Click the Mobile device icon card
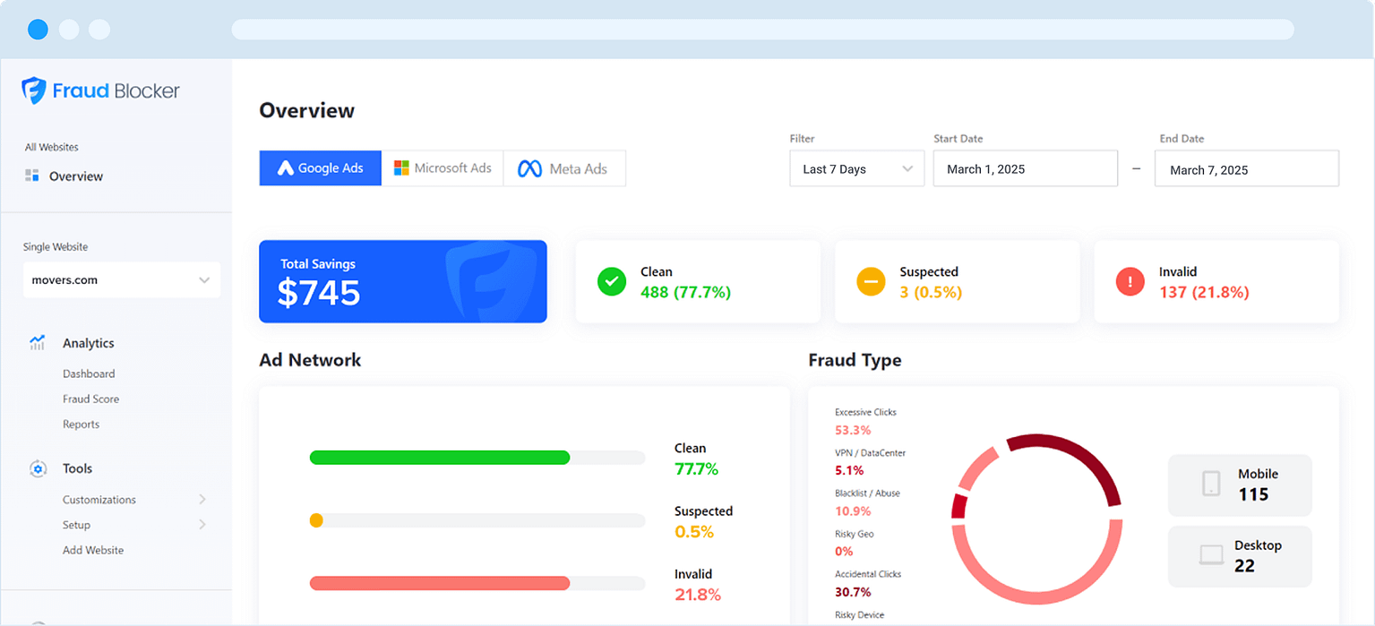Screen dimensions: 1375x626 [x=1240, y=485]
